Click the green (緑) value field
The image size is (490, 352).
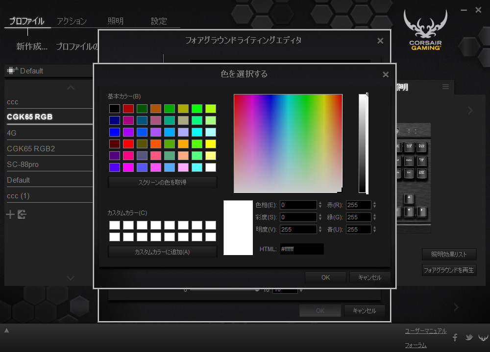[x=359, y=217]
